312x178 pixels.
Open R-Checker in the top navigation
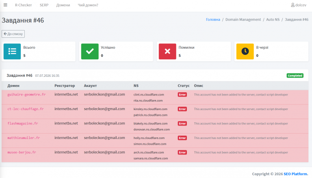coord(23,5)
